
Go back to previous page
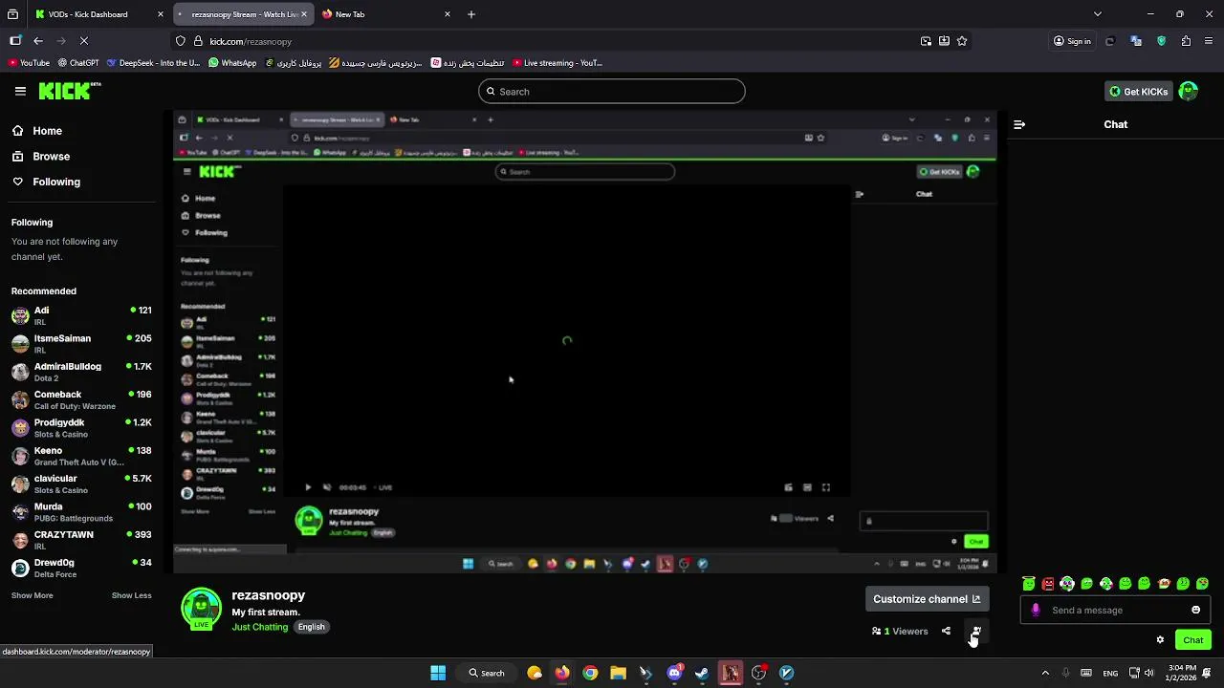[x=37, y=41]
